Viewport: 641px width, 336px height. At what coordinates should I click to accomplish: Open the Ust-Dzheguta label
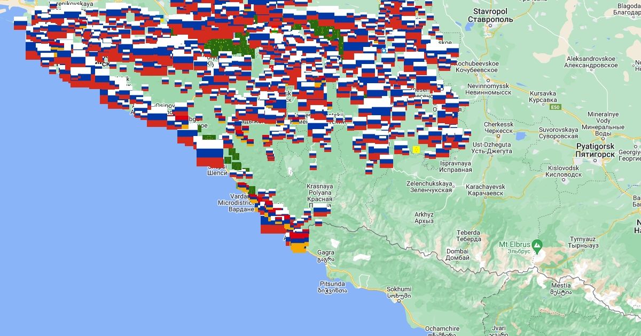pyautogui.click(x=493, y=148)
